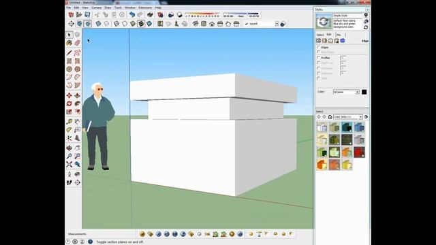Toggle the Endpoints checkbox
The height and width of the screenshot is (245, 436).
319,73
